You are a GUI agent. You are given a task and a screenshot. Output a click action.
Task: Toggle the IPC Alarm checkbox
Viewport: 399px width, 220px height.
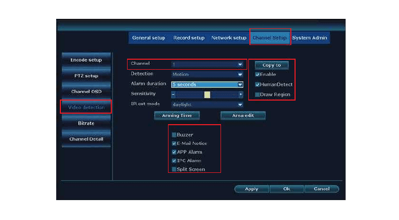pyautogui.click(x=174, y=161)
